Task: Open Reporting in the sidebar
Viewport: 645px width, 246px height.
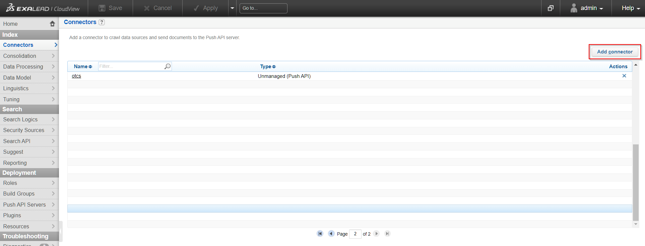Action: coord(29,163)
